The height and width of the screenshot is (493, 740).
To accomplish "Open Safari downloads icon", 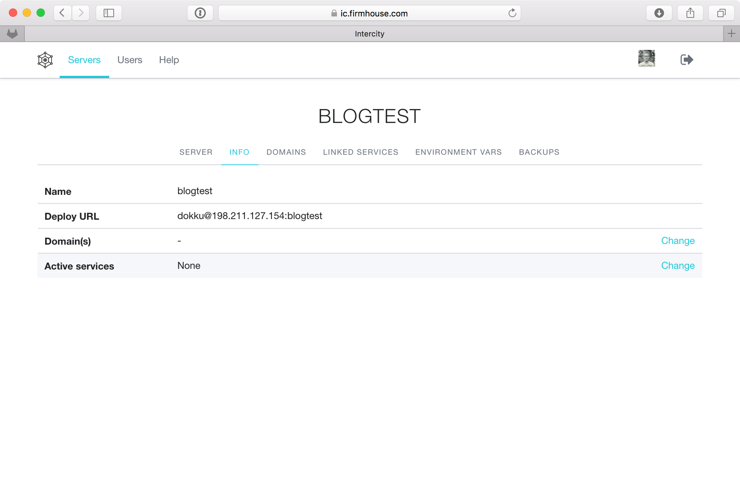I will (659, 13).
